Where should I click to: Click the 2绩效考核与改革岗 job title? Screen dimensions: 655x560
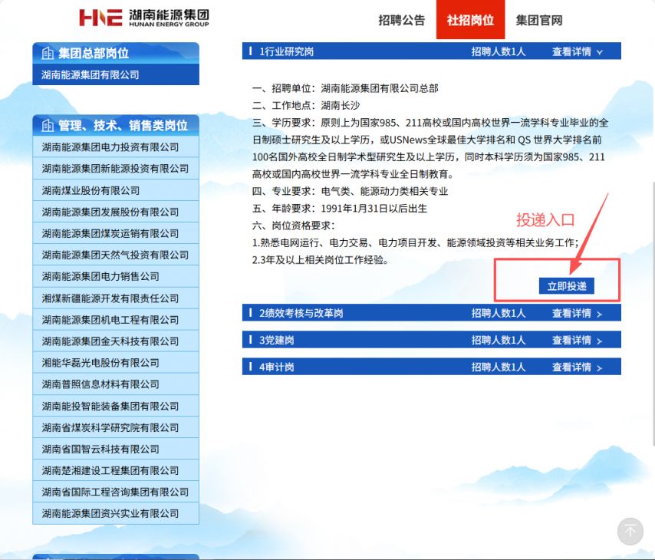pos(301,313)
